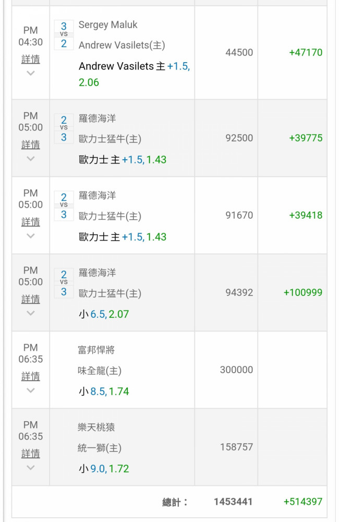Open 詳情 link for 92500 bet row
This screenshot has height=522, width=339.
pos(31,145)
